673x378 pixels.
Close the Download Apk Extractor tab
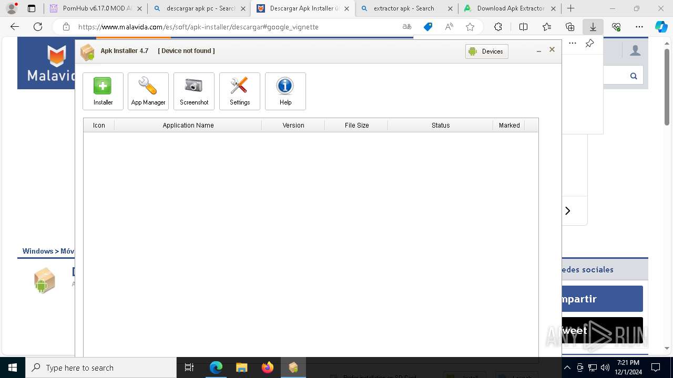point(554,8)
